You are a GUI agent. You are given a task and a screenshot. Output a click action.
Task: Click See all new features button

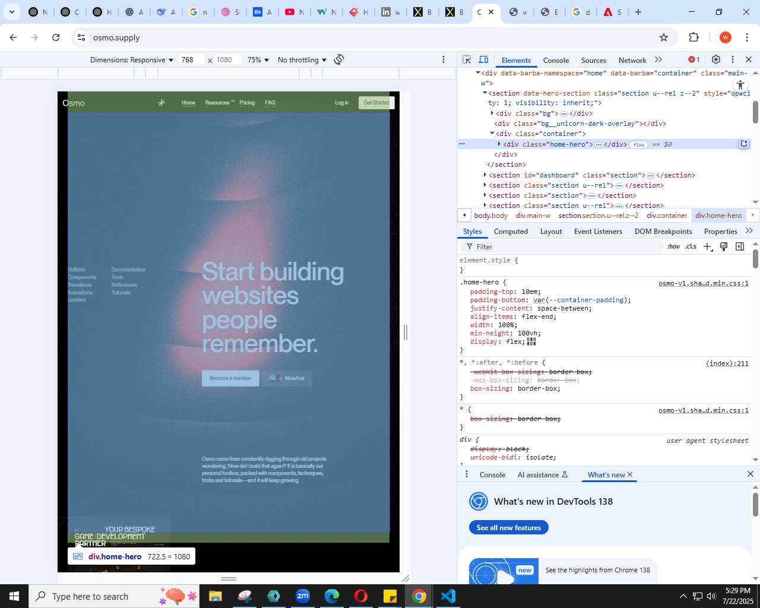509,527
